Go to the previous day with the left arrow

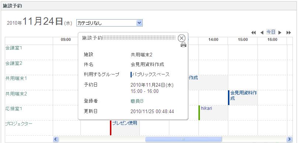coord(262,33)
